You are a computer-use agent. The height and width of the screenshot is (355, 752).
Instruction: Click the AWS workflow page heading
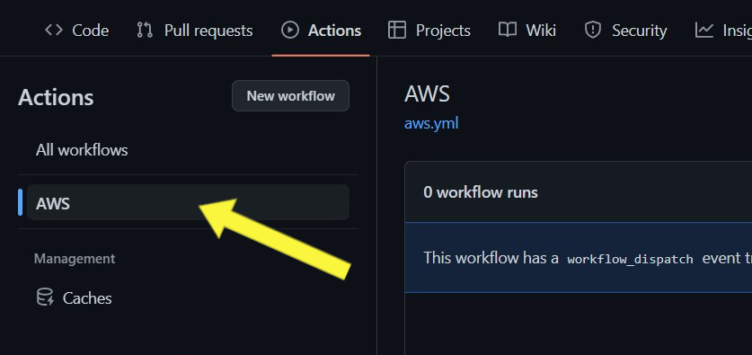427,94
